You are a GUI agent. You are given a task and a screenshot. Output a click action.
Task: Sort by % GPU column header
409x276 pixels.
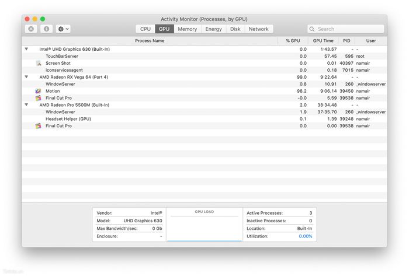tap(293, 41)
